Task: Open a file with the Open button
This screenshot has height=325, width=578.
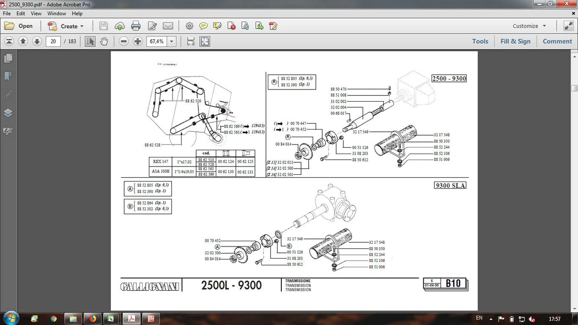Action: 19,26
